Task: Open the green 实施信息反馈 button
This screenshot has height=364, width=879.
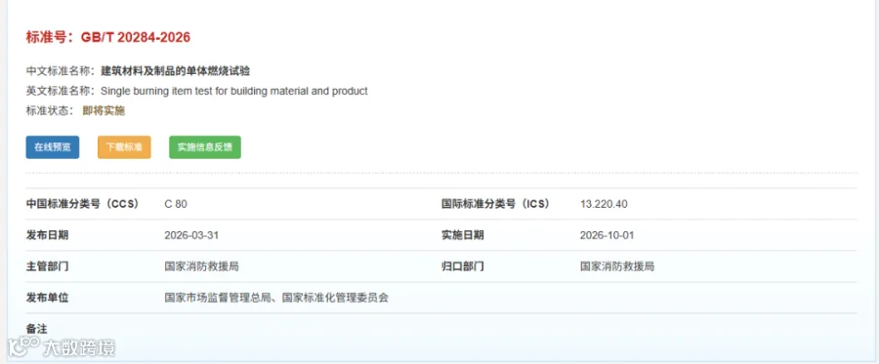Action: click(205, 147)
